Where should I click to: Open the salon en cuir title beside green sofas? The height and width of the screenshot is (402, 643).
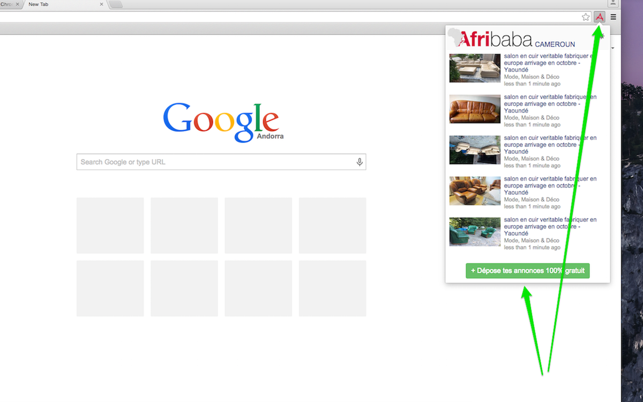click(x=550, y=226)
